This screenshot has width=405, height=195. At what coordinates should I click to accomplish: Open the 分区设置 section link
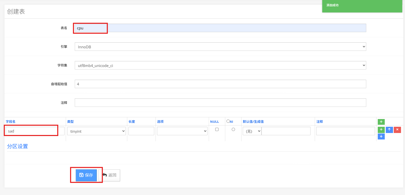(17, 146)
